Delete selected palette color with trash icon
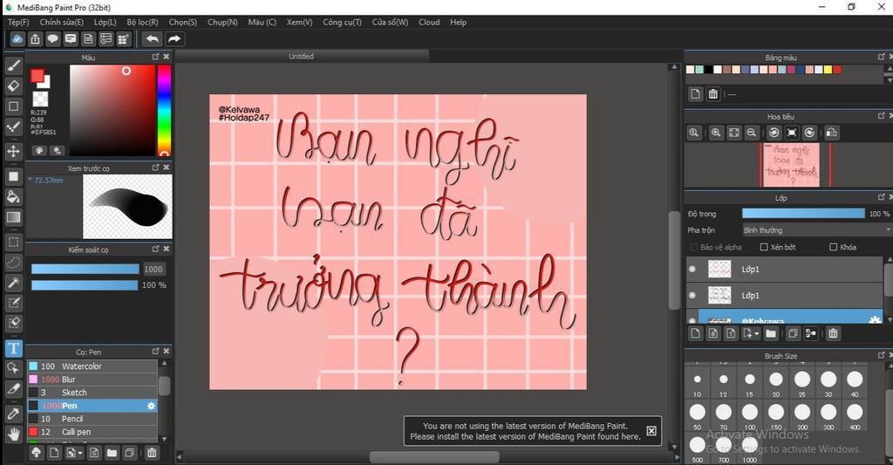 (712, 94)
